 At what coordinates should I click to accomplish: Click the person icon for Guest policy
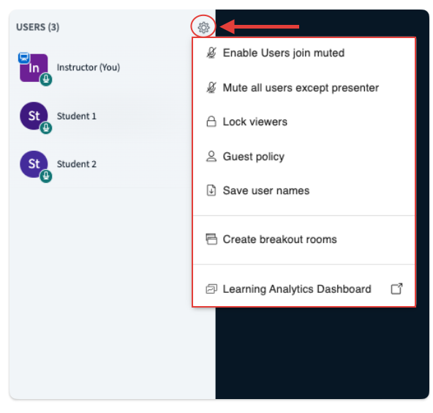click(211, 157)
